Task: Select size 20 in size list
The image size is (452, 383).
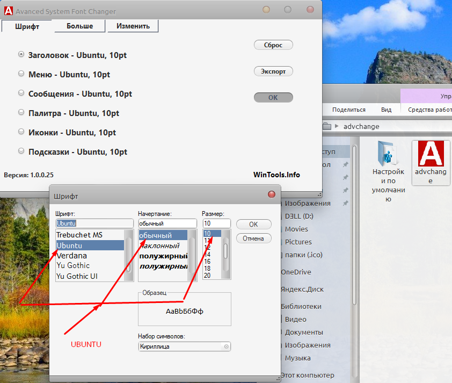Action: click(x=207, y=276)
